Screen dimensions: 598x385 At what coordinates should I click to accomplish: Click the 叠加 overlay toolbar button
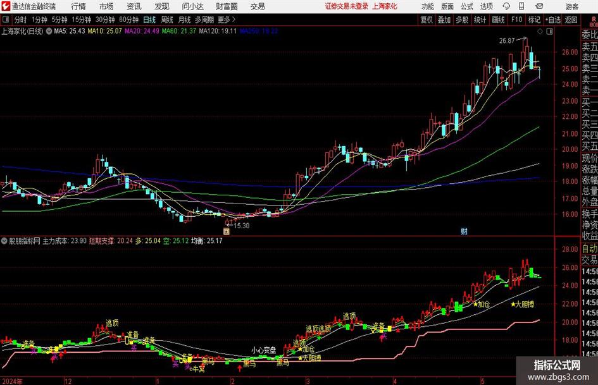pos(444,20)
